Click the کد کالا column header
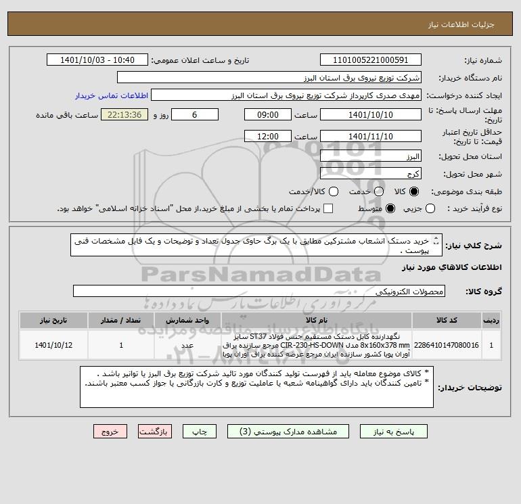 click(x=447, y=320)
